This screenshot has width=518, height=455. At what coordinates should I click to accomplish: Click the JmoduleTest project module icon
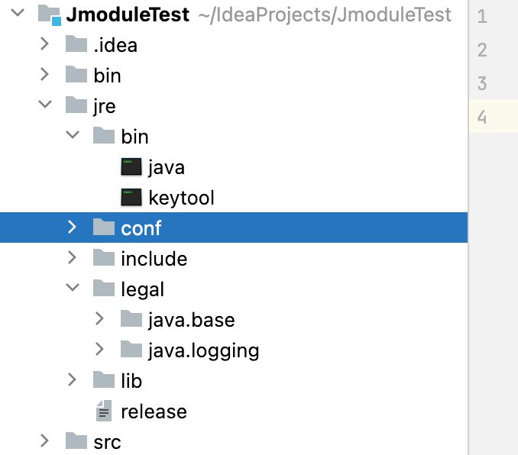click(49, 14)
